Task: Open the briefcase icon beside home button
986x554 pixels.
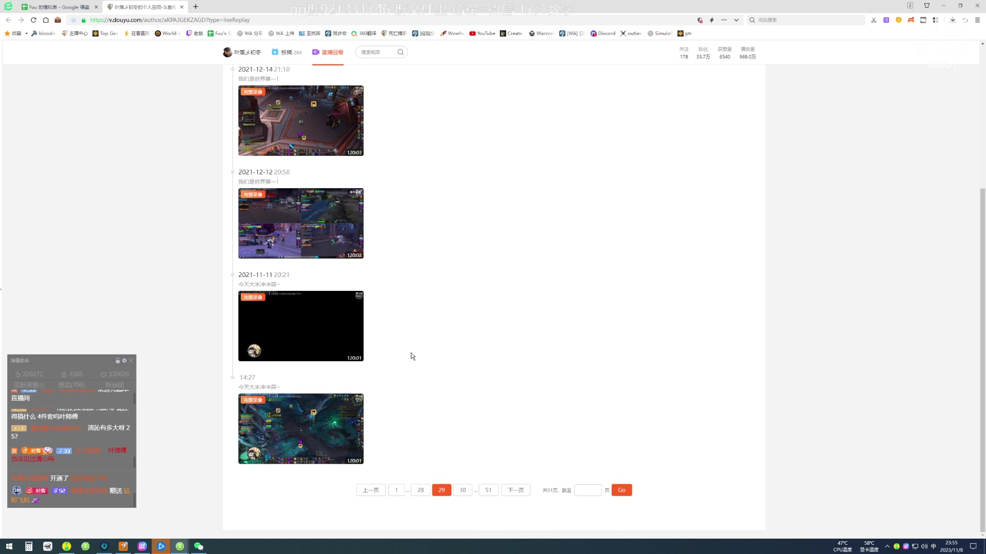Action: [x=58, y=20]
